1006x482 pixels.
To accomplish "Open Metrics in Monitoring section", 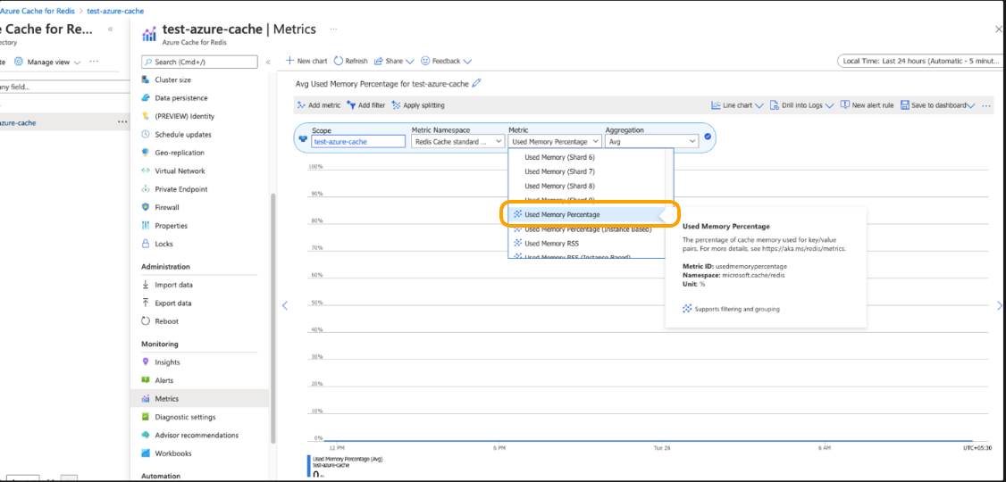I will click(198, 399).
